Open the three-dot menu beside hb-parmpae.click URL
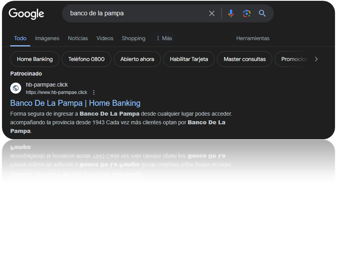 (x=94, y=93)
